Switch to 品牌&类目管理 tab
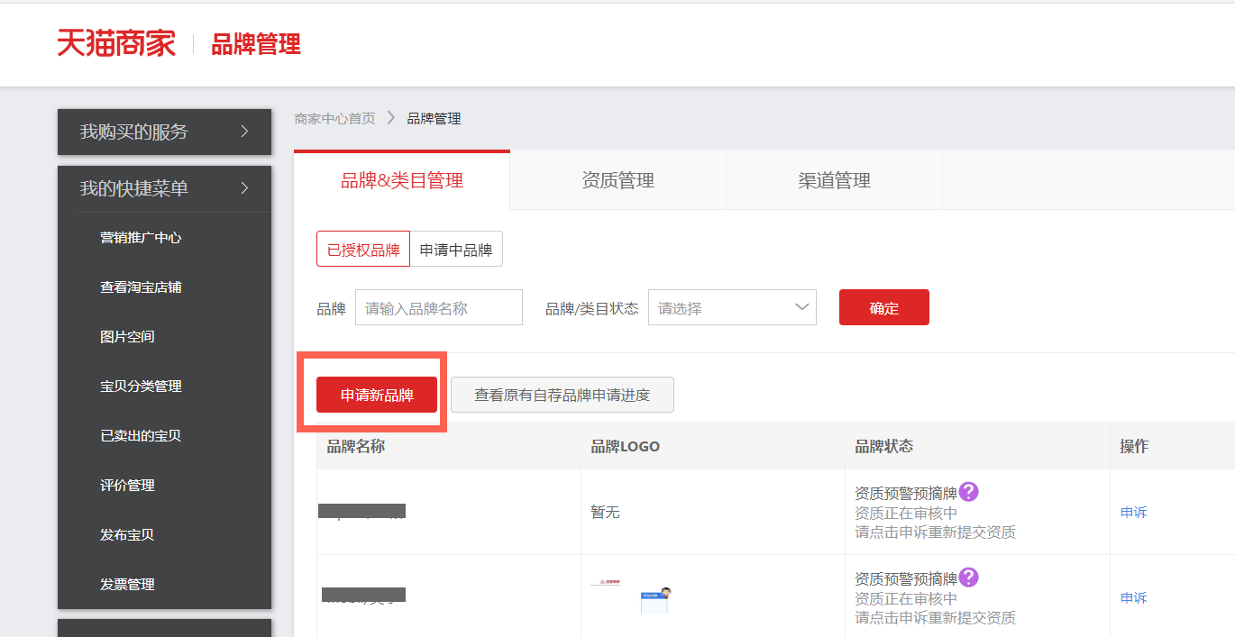Image resolution: width=1235 pixels, height=637 pixels. click(402, 180)
